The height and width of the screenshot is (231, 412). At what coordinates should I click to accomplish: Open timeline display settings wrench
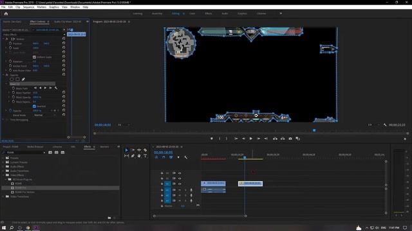coord(186,157)
